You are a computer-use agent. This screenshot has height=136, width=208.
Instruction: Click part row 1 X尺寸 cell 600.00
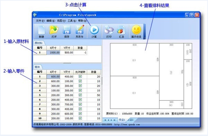(x=53, y=77)
